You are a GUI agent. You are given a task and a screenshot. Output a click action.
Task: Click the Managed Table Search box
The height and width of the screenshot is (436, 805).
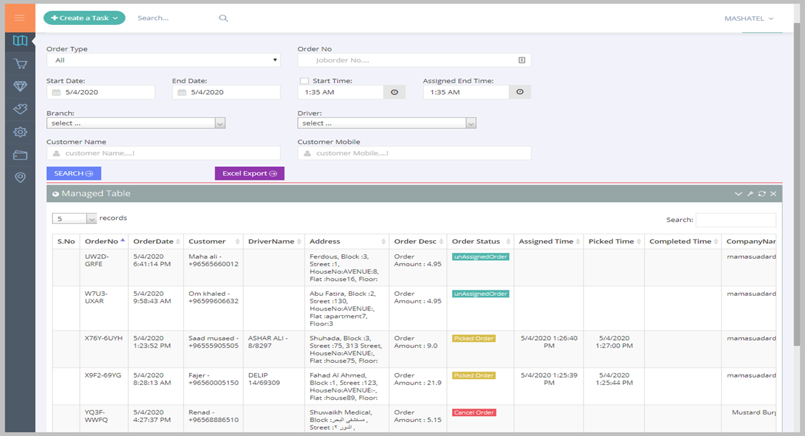(x=736, y=220)
